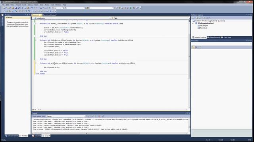
Task: Toggle auto-hide pin on Output panel
Action: point(187,113)
